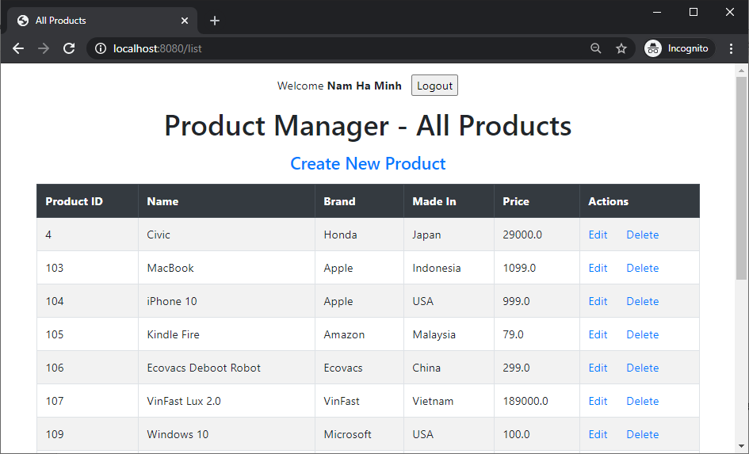
Task: Delete the Ecovacs Deboot Robot product
Action: (x=643, y=368)
